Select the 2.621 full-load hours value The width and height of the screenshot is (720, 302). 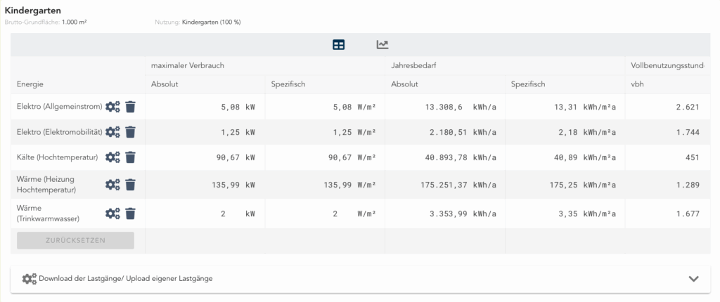tap(688, 107)
